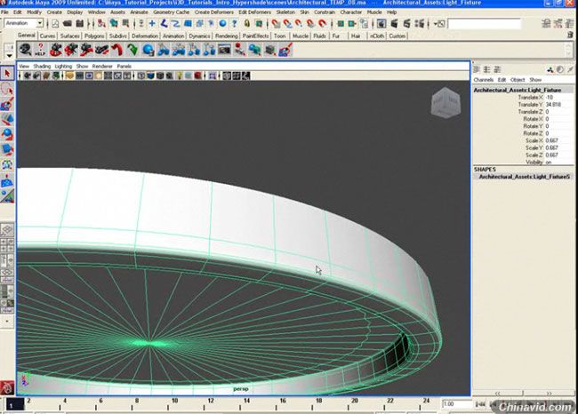Open the Channels menu in Channel Box
Screen dimensions: 578x414
tap(484, 80)
